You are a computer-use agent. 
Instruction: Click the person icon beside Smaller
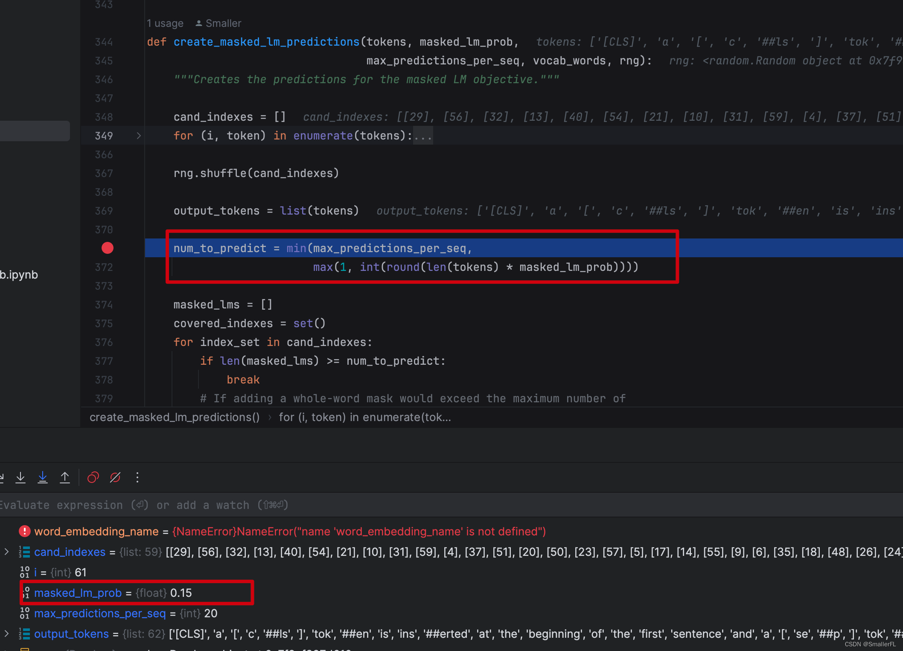click(x=199, y=23)
